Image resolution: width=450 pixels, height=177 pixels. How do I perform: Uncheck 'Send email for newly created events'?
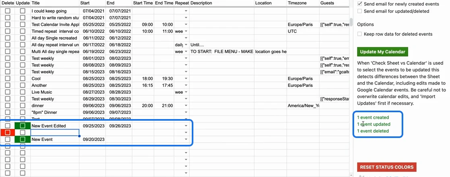pyautogui.click(x=360, y=4)
